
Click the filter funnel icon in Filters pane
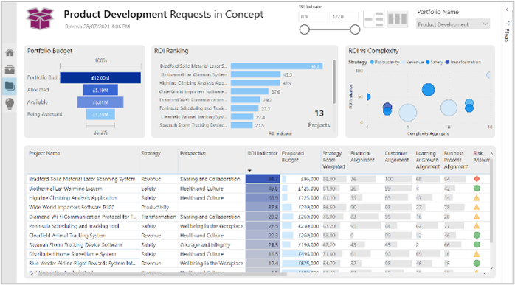pyautogui.click(x=508, y=23)
